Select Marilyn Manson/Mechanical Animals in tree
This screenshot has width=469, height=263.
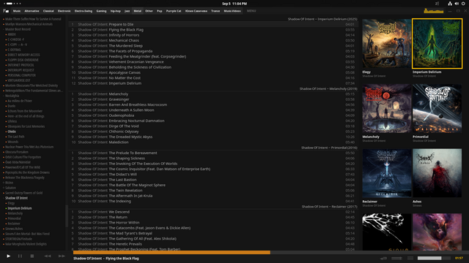tap(29, 24)
